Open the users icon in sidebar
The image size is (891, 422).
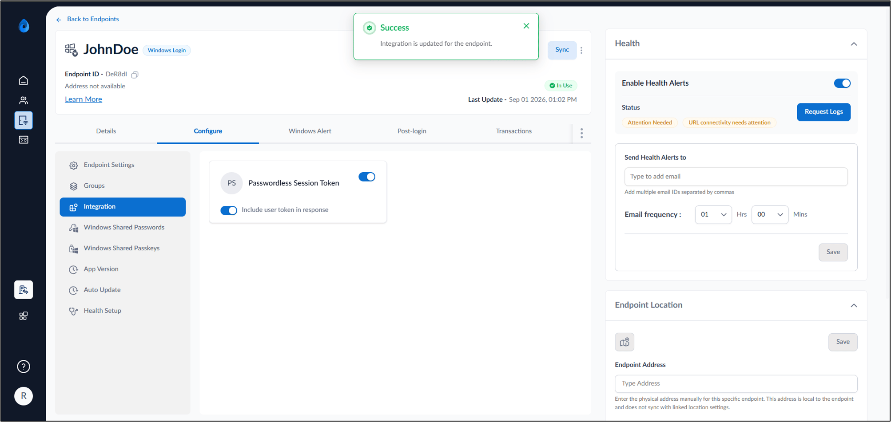24,100
